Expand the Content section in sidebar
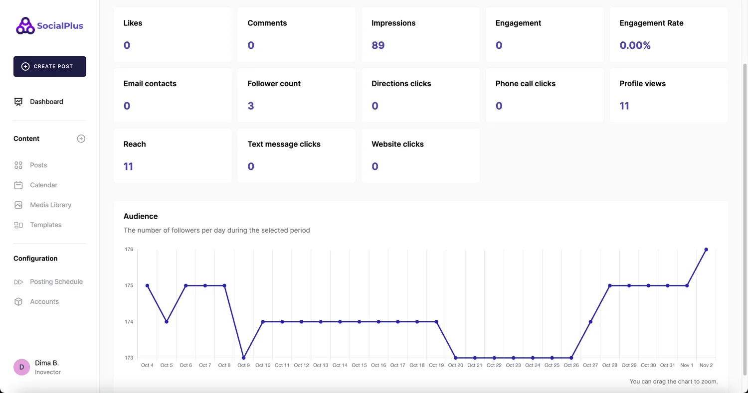Viewport: 748px width, 393px height. tap(26, 138)
